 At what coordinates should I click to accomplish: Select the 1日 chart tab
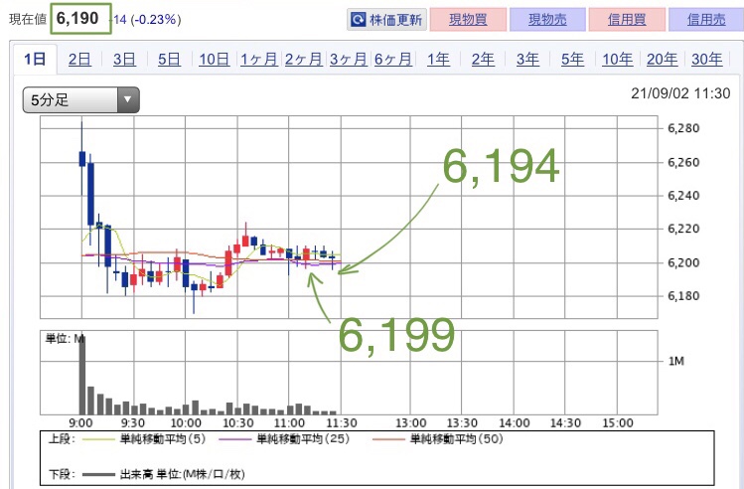[35, 60]
